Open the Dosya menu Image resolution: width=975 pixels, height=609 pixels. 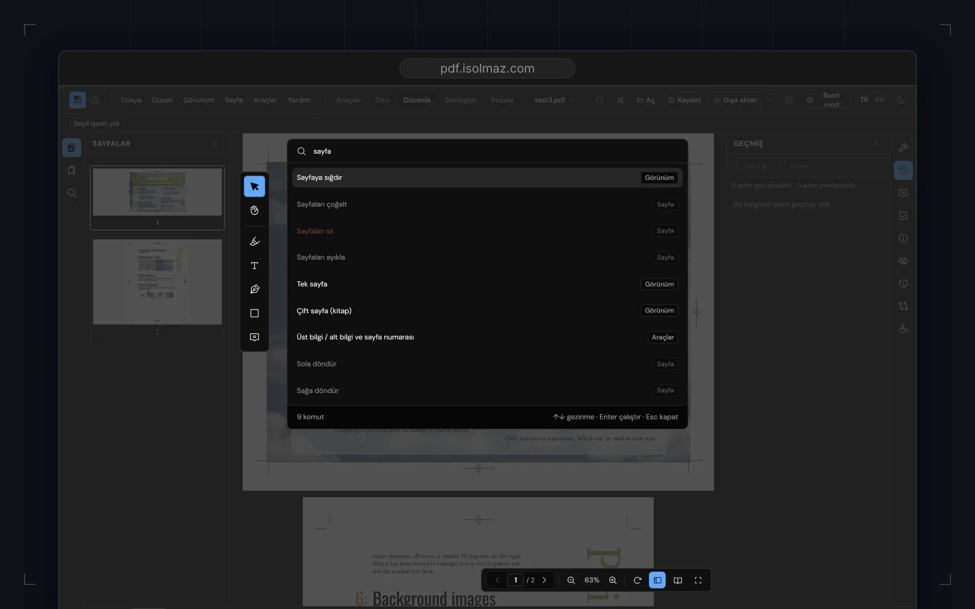tap(131, 100)
